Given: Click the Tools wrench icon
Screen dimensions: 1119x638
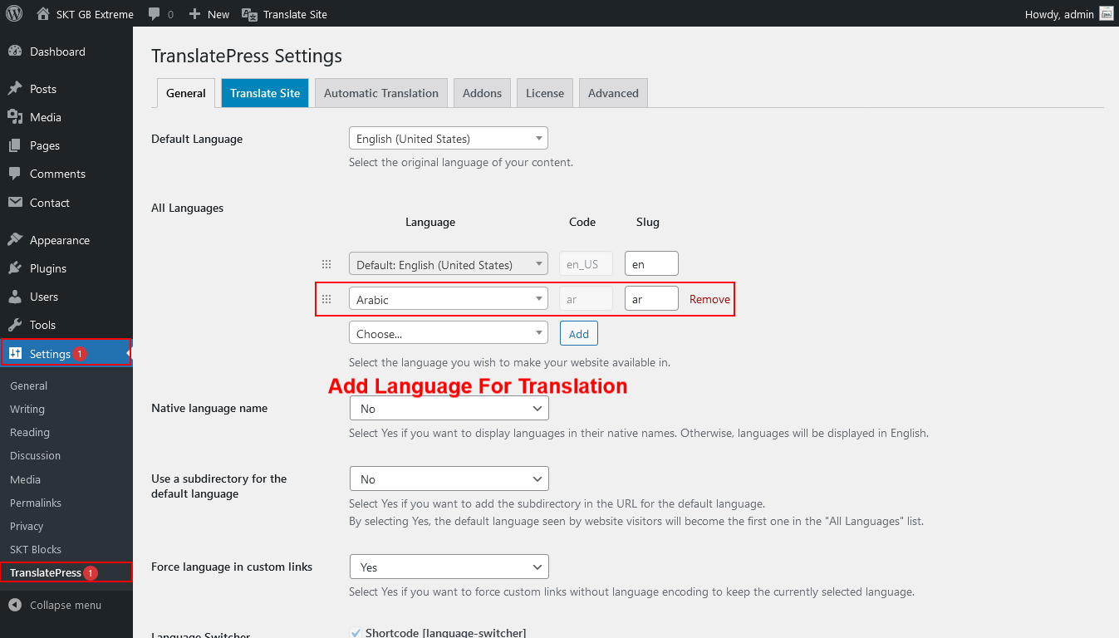Looking at the screenshot, I should [15, 325].
